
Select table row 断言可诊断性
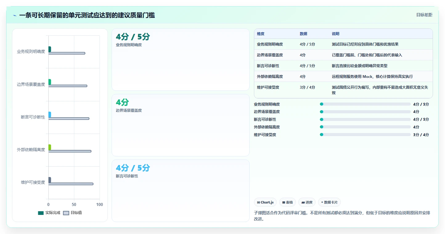pos(343,66)
